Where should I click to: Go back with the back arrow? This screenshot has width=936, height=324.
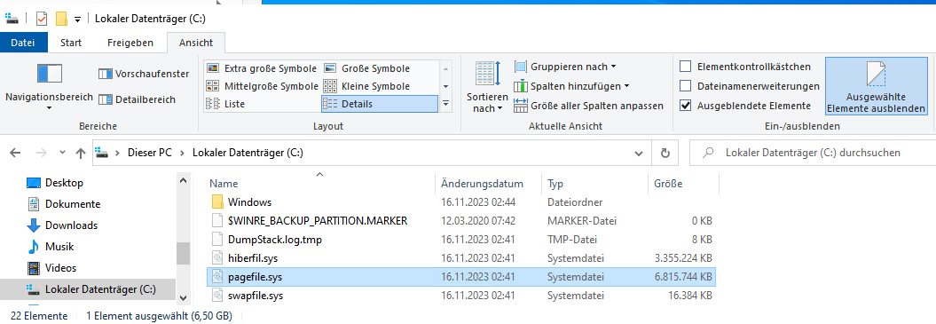coord(16,153)
